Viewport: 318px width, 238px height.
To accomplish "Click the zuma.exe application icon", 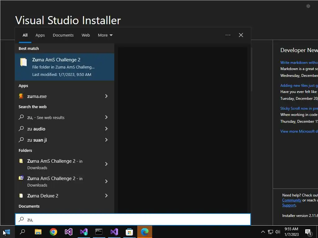I will [21, 96].
